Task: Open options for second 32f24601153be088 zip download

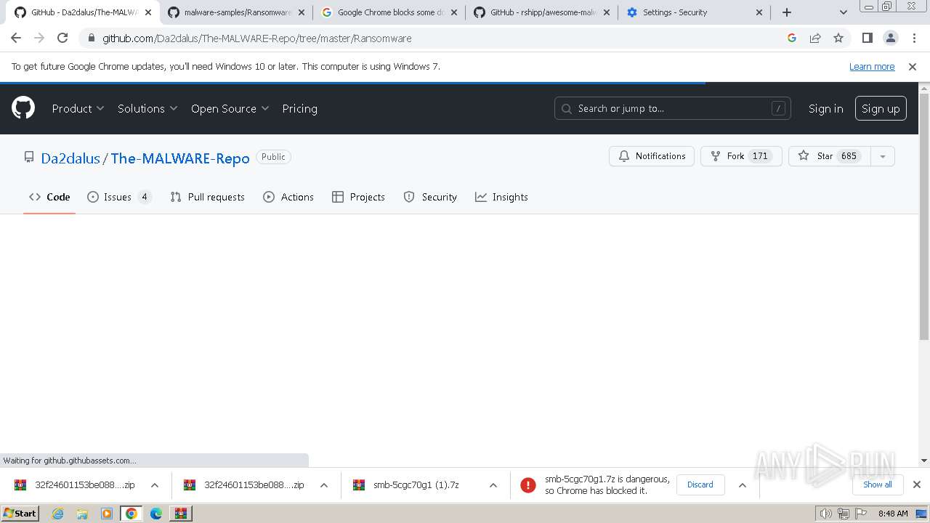Action: [324, 485]
